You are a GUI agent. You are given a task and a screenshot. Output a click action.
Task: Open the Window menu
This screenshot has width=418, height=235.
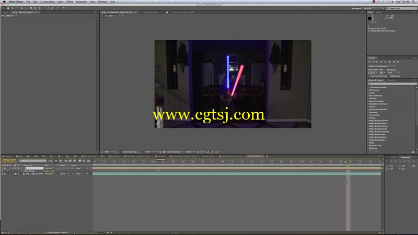click(102, 2)
